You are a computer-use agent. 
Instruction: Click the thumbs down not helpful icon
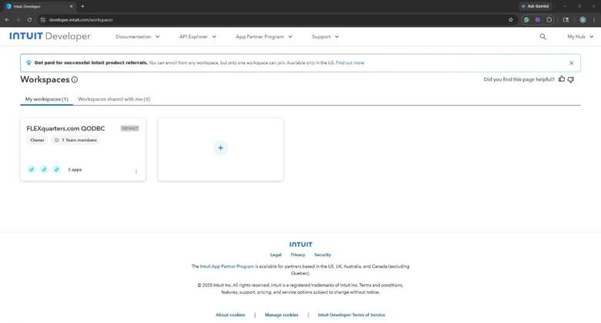571,79
